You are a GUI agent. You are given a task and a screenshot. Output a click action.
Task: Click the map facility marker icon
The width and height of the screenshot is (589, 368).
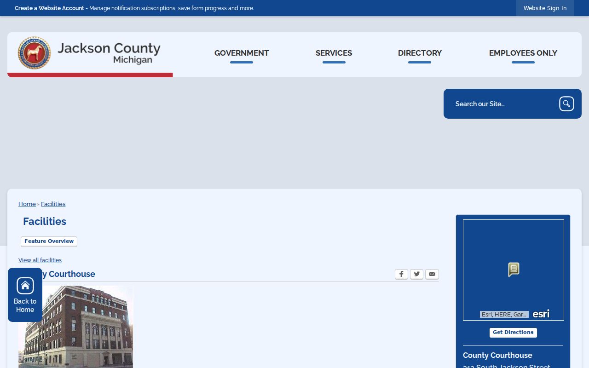coord(514,270)
